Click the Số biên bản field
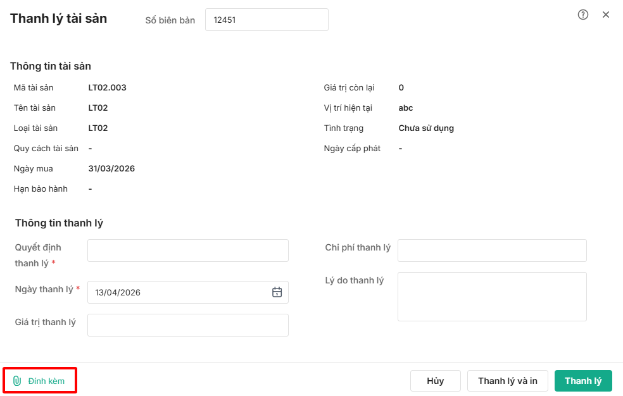The height and width of the screenshot is (396, 623). tap(267, 20)
